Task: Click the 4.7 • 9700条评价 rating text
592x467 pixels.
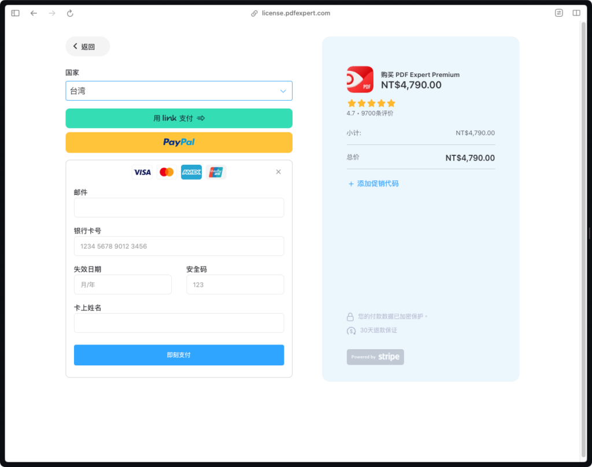Action: point(370,113)
